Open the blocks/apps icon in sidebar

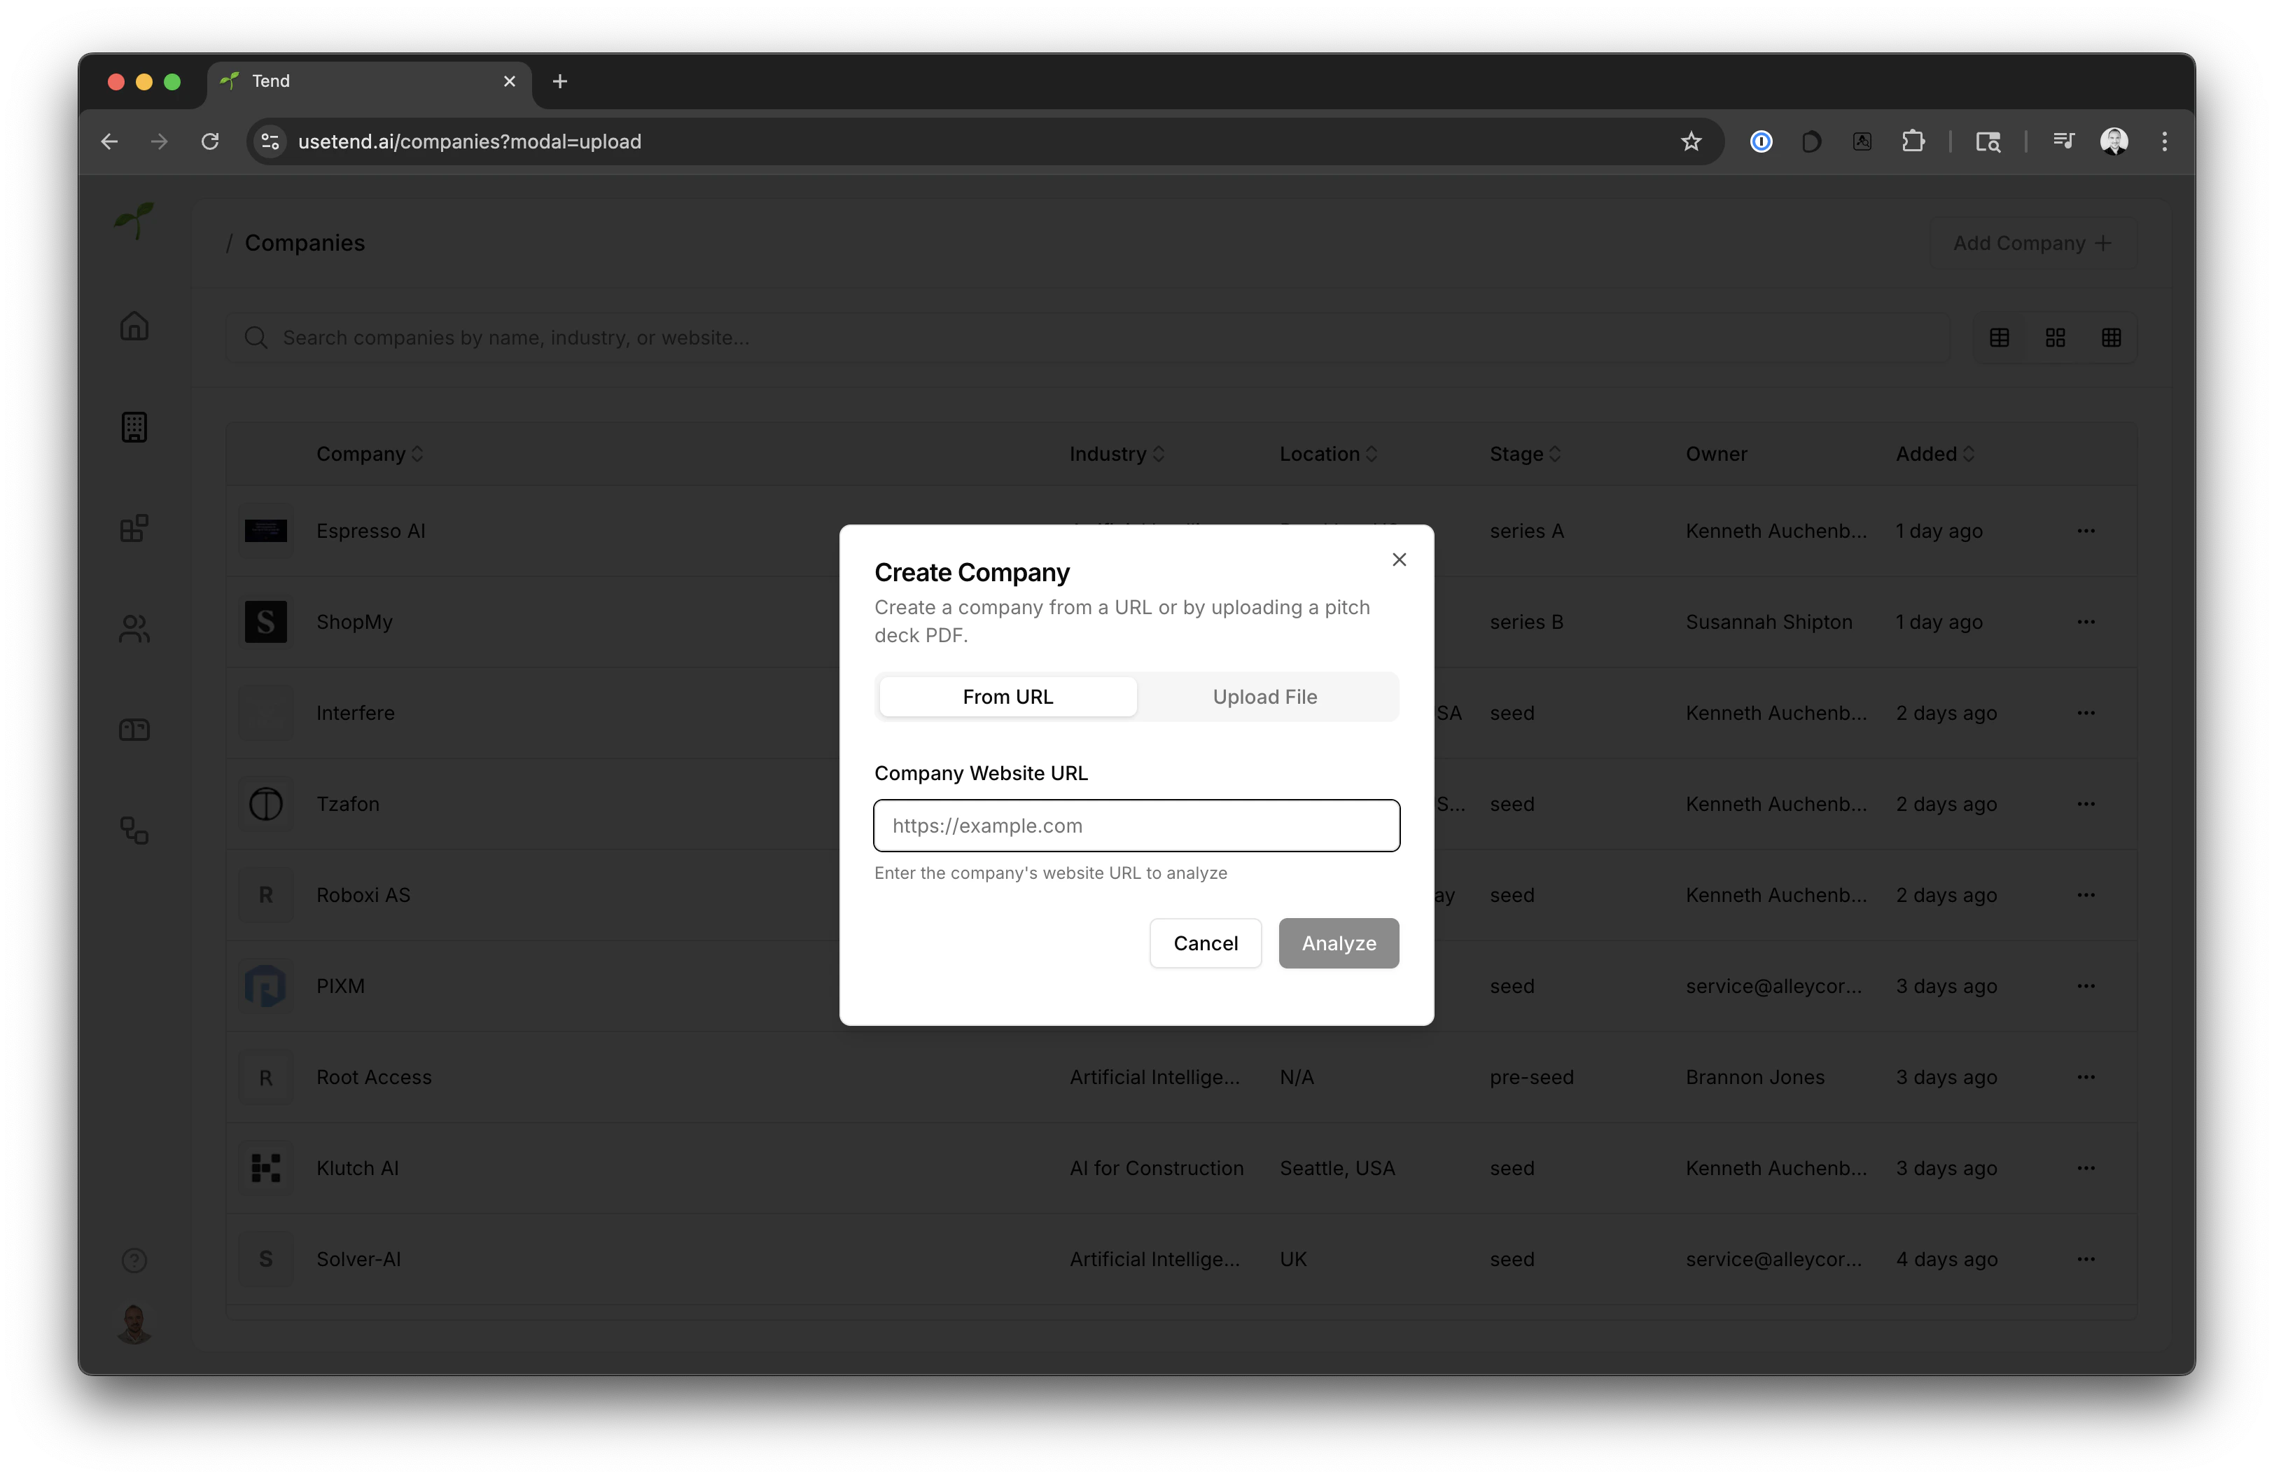pyautogui.click(x=134, y=527)
